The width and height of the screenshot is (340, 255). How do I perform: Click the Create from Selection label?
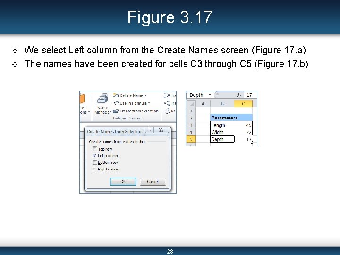[139, 111]
